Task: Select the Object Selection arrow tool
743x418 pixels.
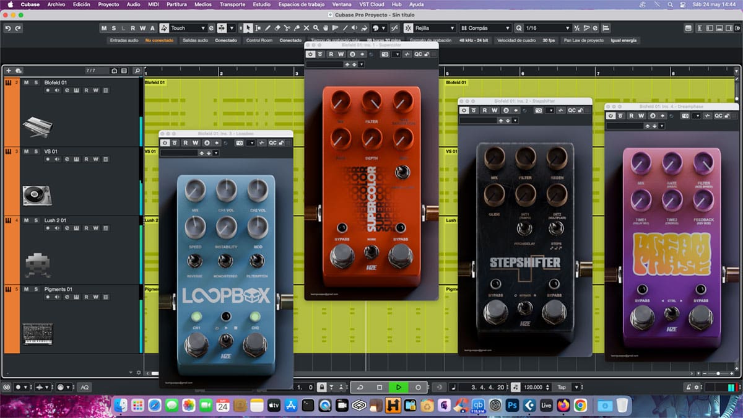Action: pos(248,28)
